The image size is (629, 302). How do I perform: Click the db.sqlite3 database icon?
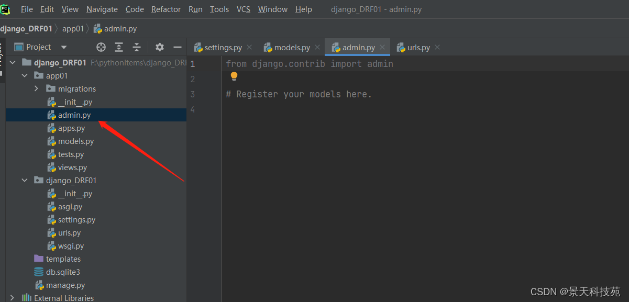(x=39, y=272)
